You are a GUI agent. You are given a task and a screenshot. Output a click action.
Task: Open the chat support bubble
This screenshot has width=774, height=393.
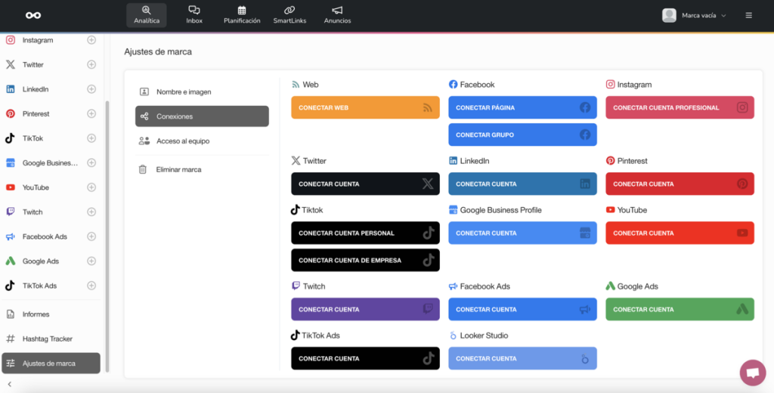tap(753, 373)
